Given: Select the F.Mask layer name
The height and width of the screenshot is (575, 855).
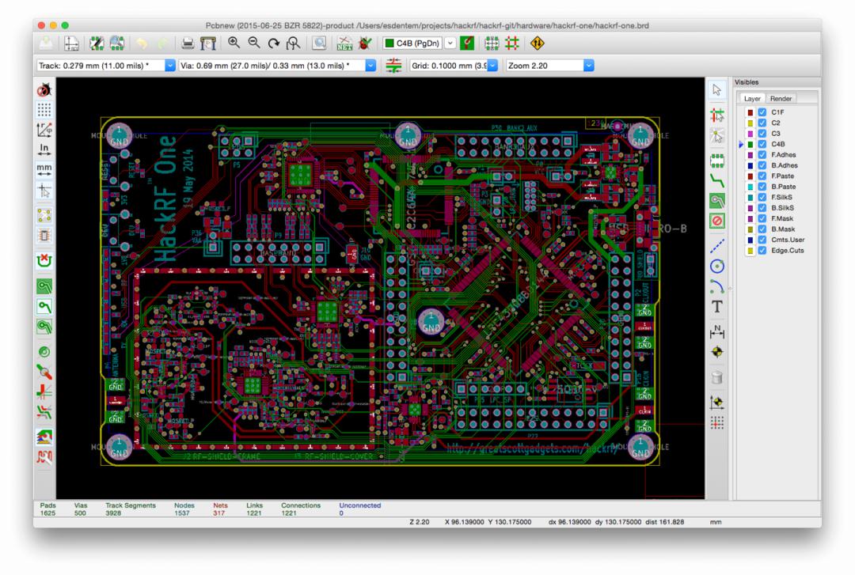Looking at the screenshot, I should click(x=782, y=218).
